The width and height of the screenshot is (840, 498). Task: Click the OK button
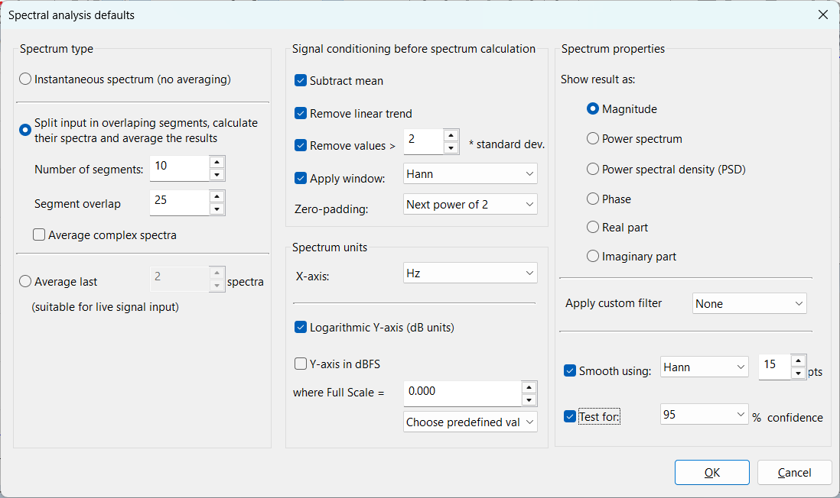click(x=711, y=473)
